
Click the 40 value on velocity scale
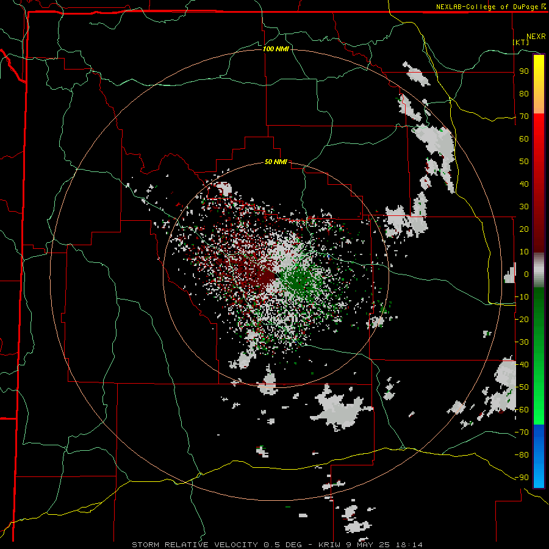(524, 184)
